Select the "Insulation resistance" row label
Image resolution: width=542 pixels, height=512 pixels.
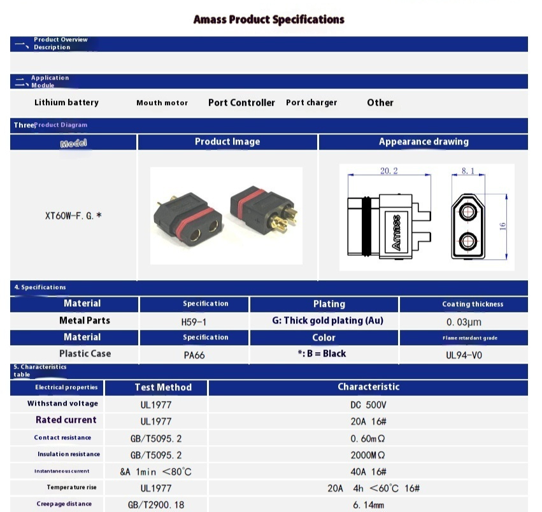[69, 454]
